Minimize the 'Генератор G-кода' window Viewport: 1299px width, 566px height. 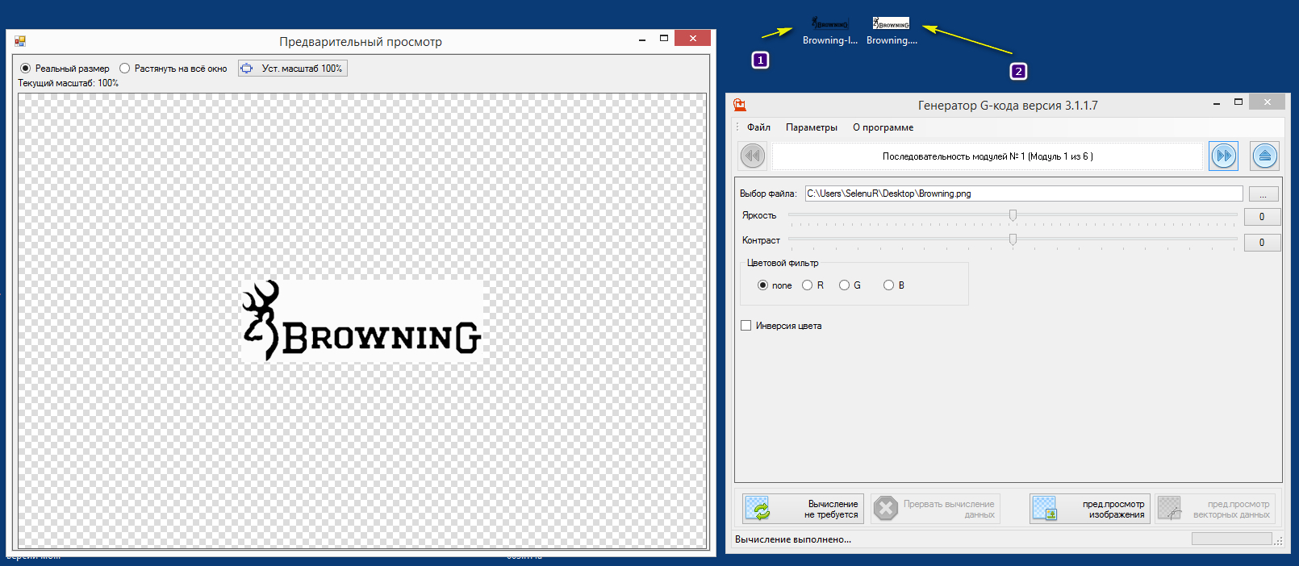click(x=1216, y=102)
